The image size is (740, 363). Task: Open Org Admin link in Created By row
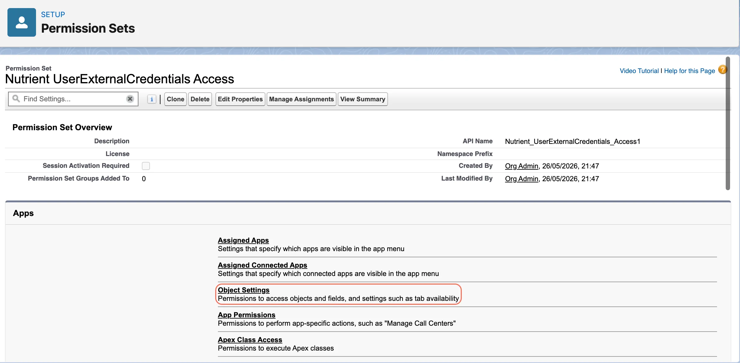click(x=521, y=166)
